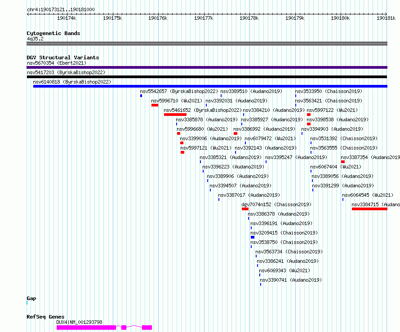
Task: Click the nsv5997121 (Wu2021) label
Action: pyautogui.click(x=206, y=148)
